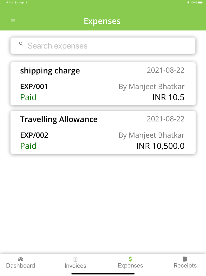Click By Manjeet Bhatkar on EXP/002
The height and width of the screenshot is (276, 206).
click(151, 135)
